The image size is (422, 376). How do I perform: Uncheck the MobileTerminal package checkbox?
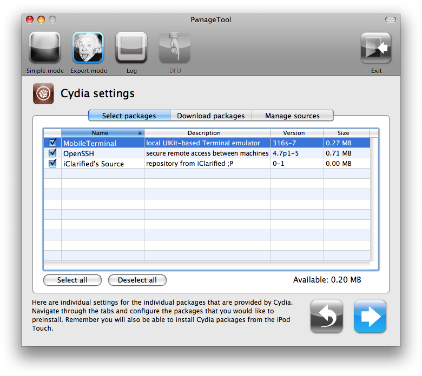click(52, 143)
